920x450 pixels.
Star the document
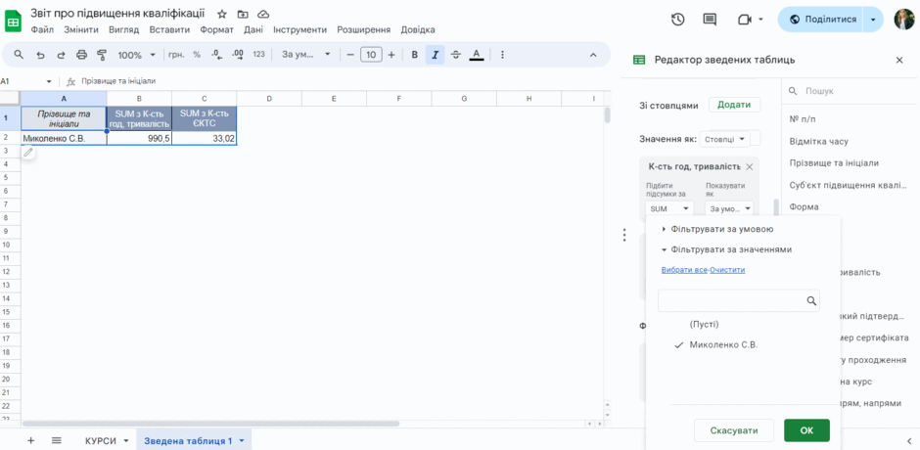point(222,14)
